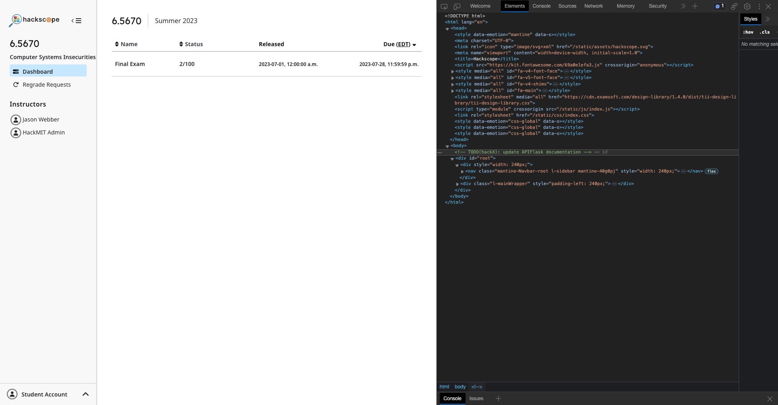Click the flex badge on the nav element

click(712, 171)
